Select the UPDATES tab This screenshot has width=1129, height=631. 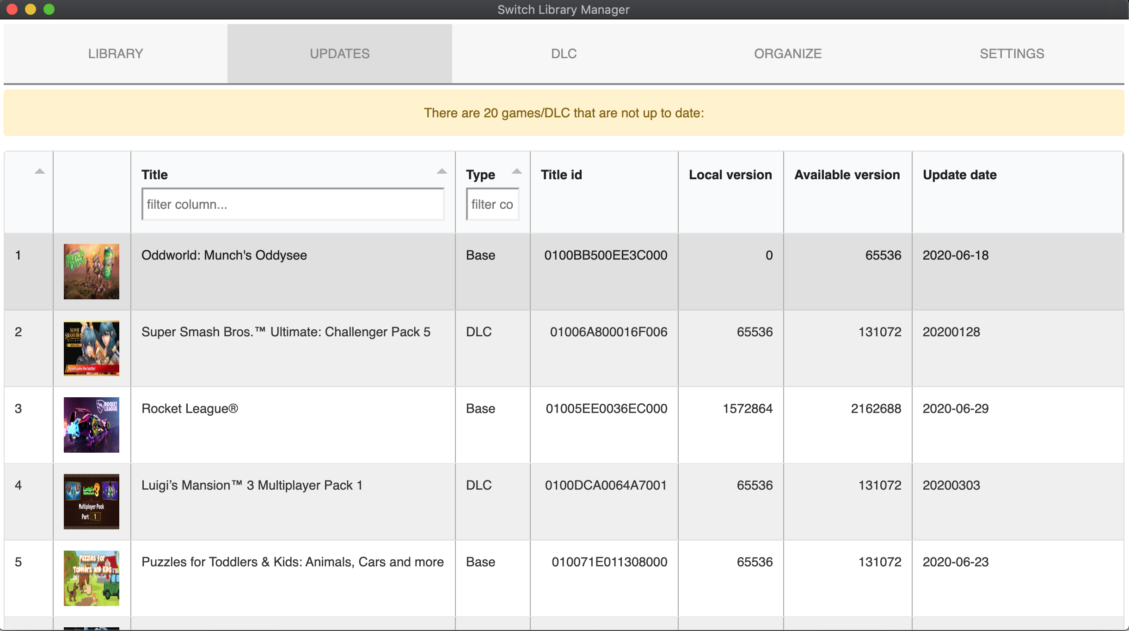coord(339,54)
